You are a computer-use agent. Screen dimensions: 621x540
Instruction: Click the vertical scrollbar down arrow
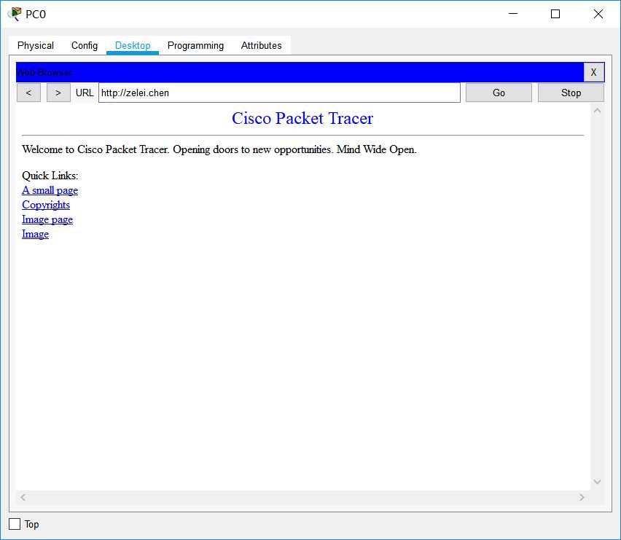[597, 482]
